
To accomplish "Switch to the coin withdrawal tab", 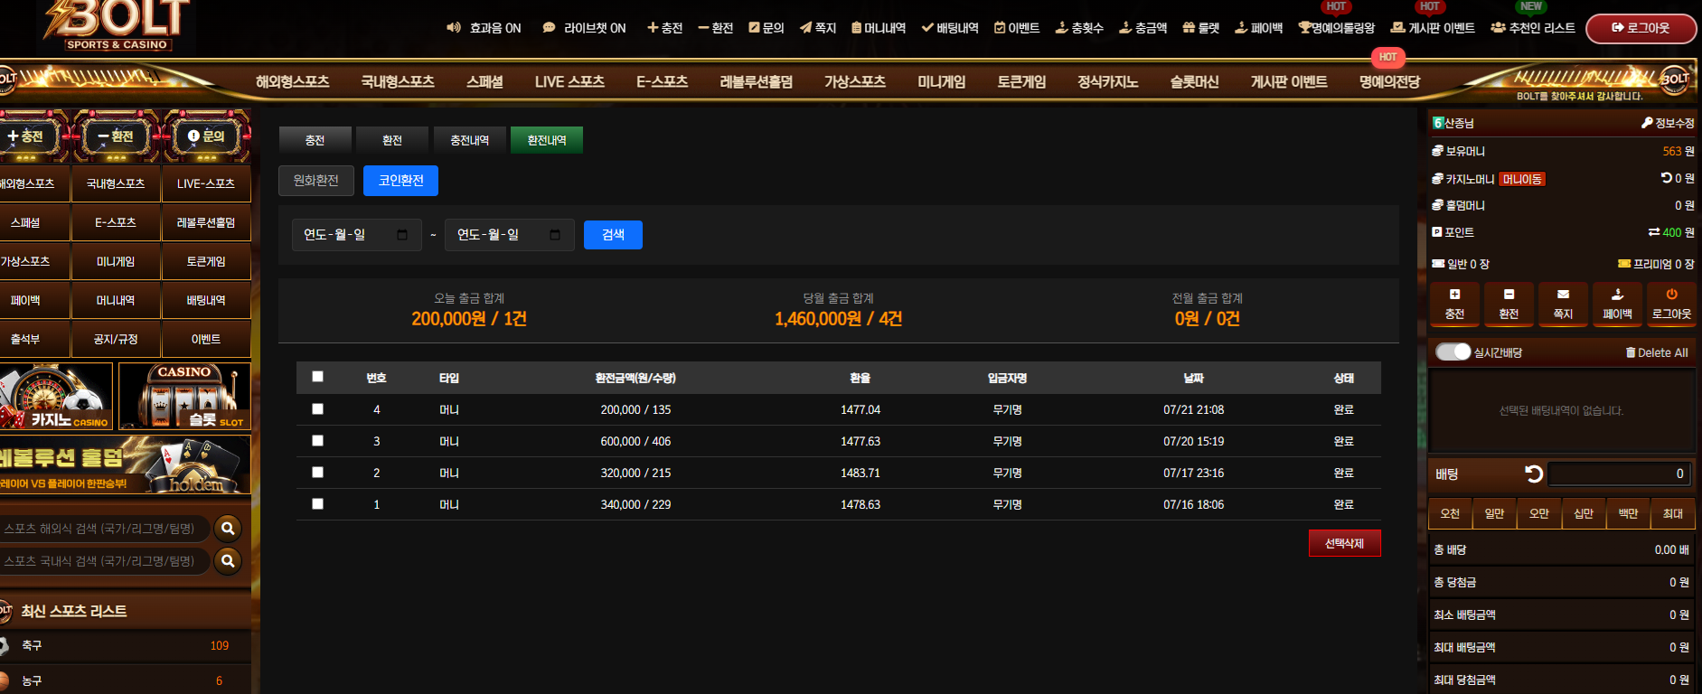I will pyautogui.click(x=400, y=181).
